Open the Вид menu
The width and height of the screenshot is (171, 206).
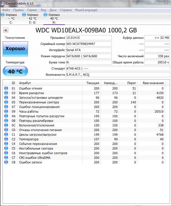click(43, 10)
